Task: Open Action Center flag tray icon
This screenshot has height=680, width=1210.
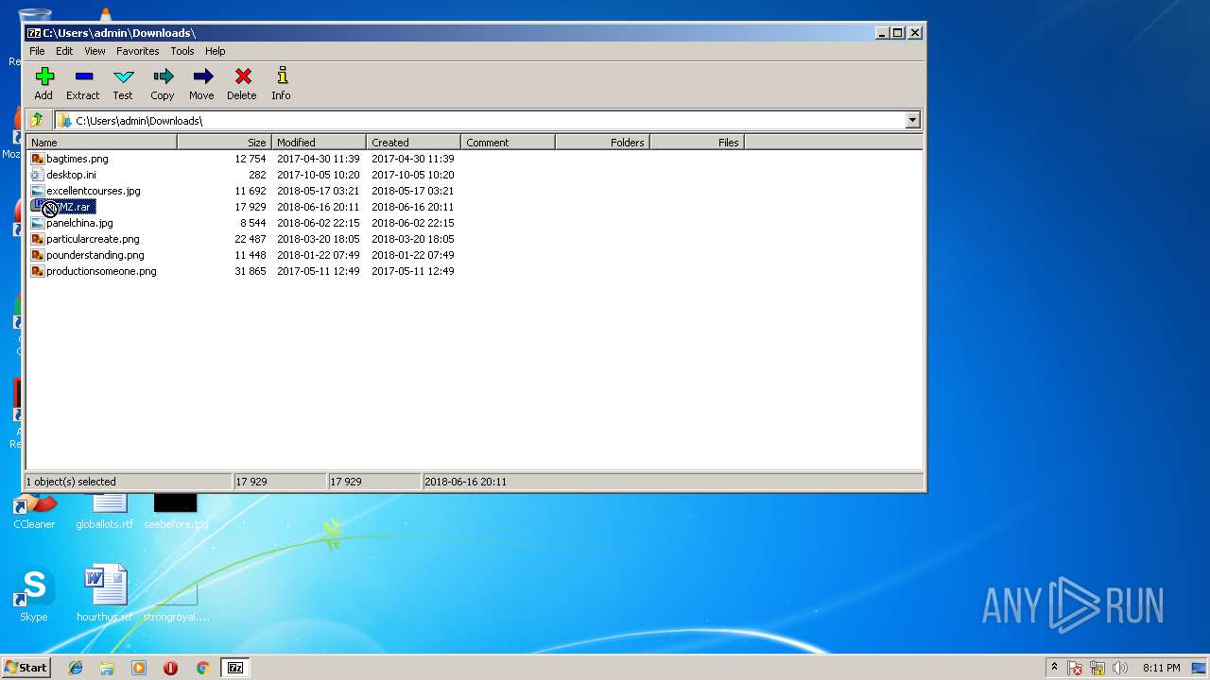Action: [1075, 668]
